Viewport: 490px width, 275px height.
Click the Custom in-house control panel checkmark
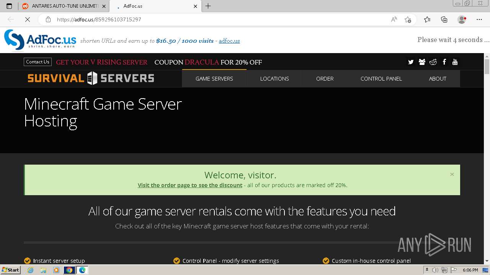(x=326, y=261)
